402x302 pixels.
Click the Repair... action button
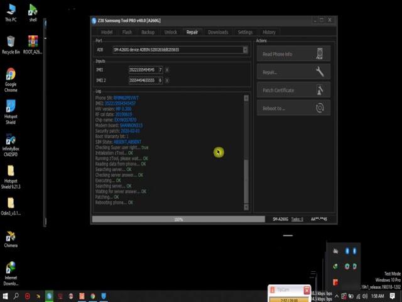(293, 72)
